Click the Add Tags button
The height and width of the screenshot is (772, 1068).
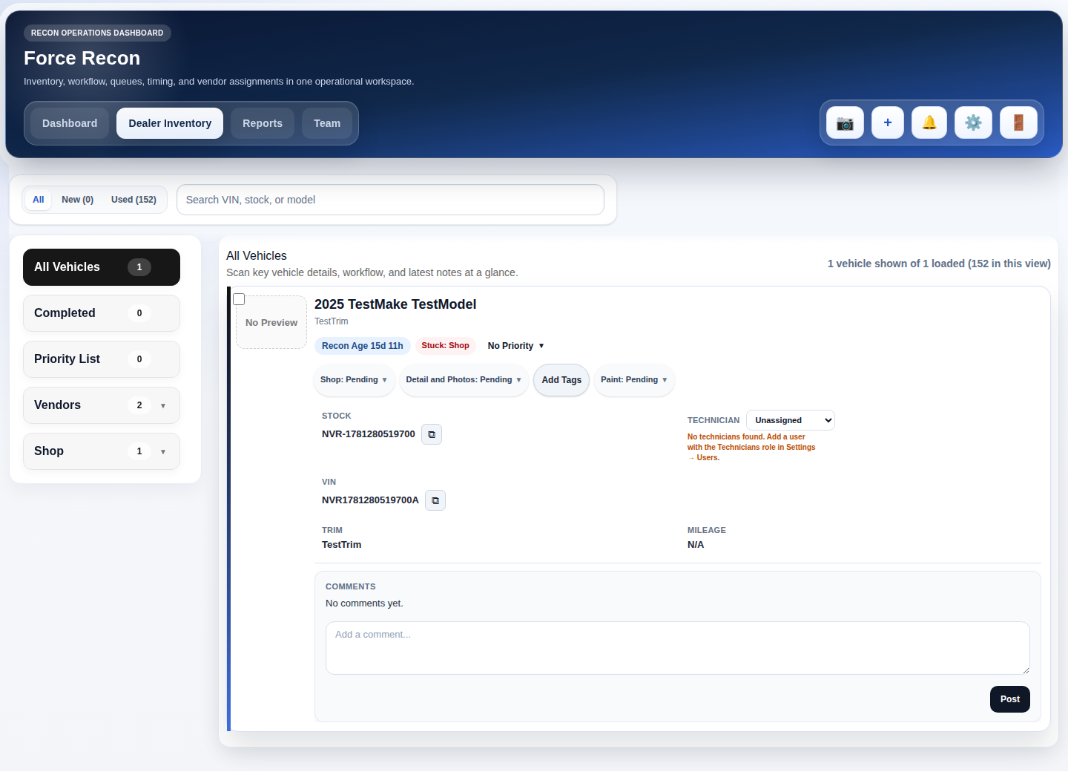pos(561,380)
